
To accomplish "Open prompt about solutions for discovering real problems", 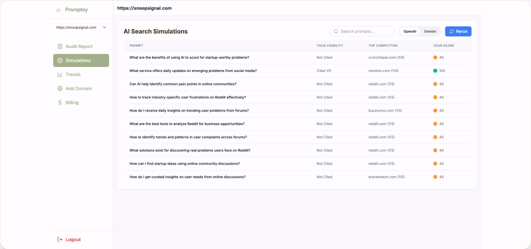I will point(190,151).
